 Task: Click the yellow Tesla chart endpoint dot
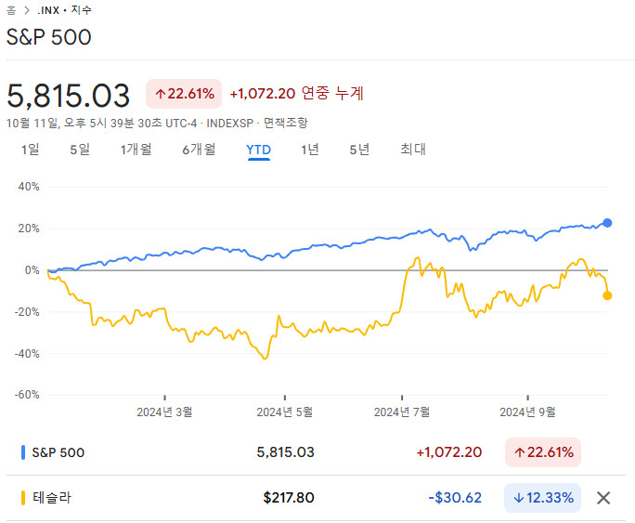click(608, 295)
